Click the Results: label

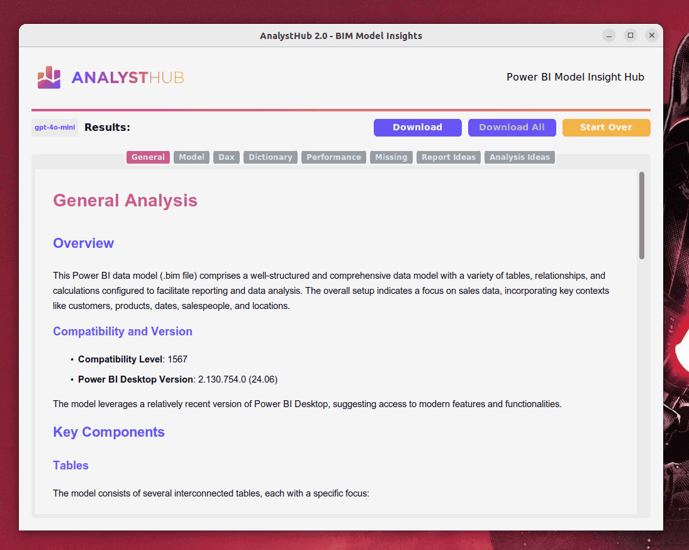[x=107, y=127]
